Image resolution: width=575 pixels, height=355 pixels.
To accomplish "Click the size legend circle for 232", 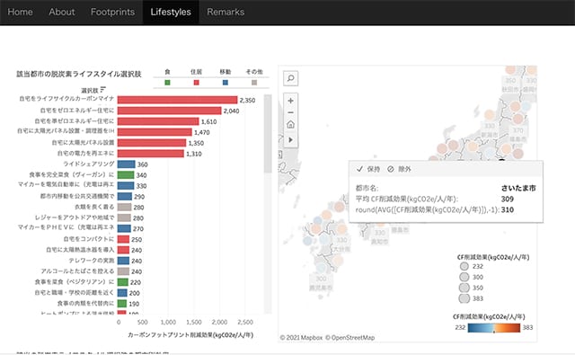I will point(464,266).
